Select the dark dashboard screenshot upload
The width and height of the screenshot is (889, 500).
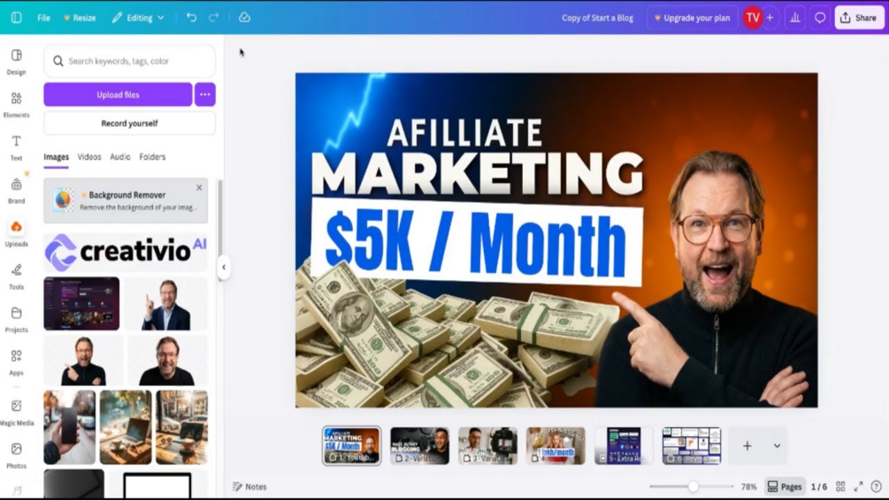[81, 303]
